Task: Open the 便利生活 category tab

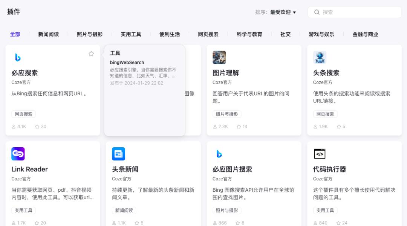Action: [x=170, y=34]
